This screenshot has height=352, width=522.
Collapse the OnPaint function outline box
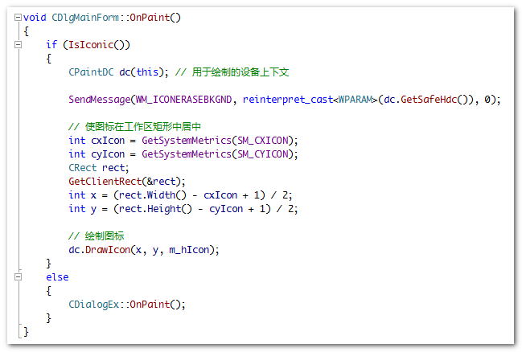click(18, 18)
